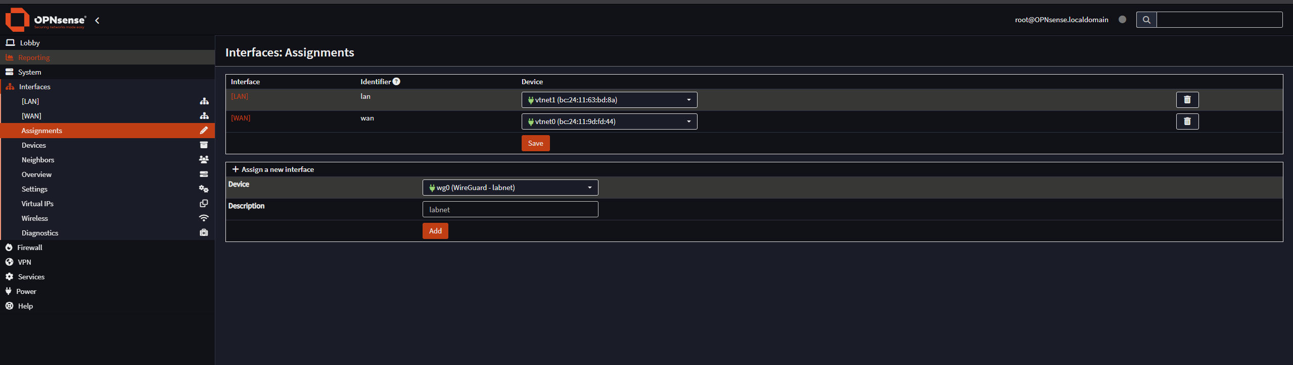Click the Identifier help question mark icon
1293x365 pixels.
396,82
